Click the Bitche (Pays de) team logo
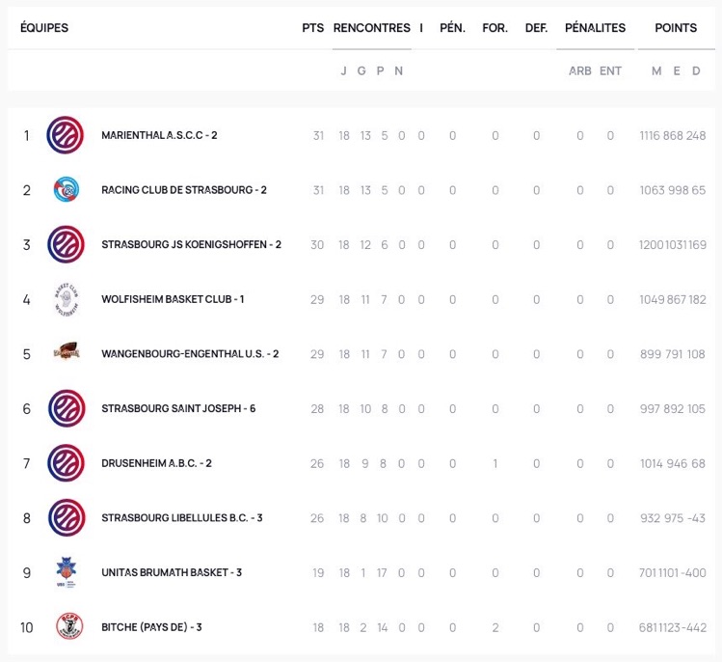Image resolution: width=722 pixels, height=662 pixels. [69, 627]
